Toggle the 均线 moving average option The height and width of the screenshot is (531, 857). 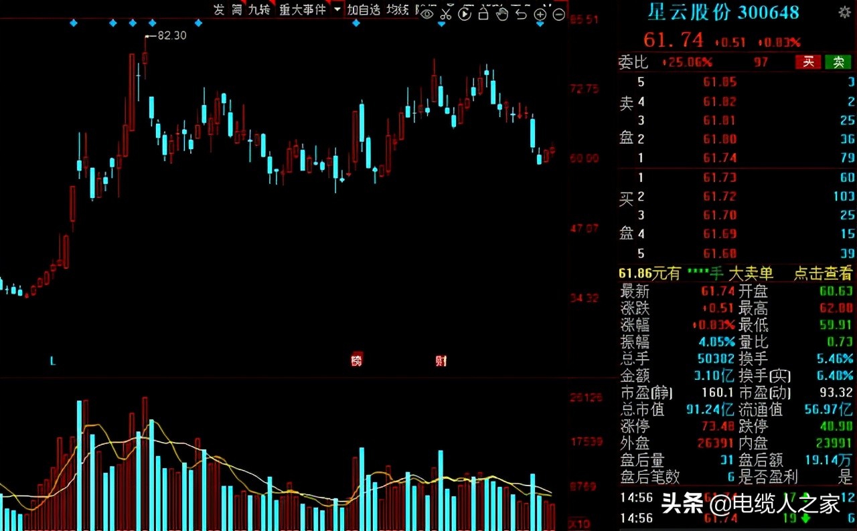(398, 9)
